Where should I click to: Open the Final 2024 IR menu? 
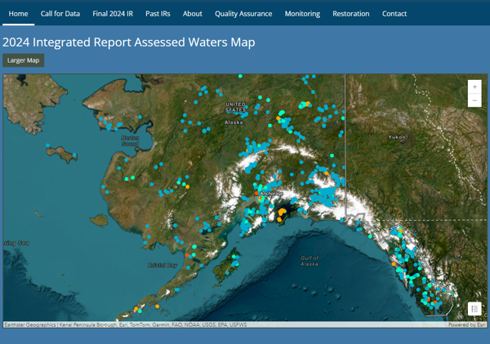(113, 14)
